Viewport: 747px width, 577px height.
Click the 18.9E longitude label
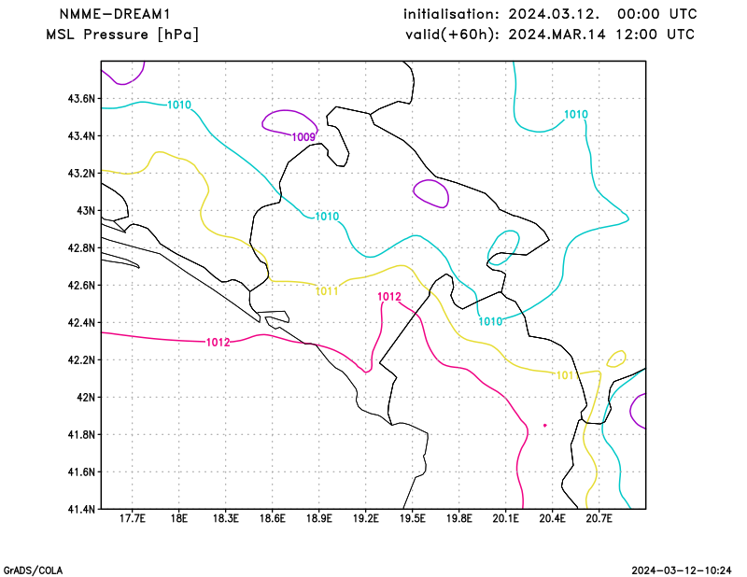(318, 518)
